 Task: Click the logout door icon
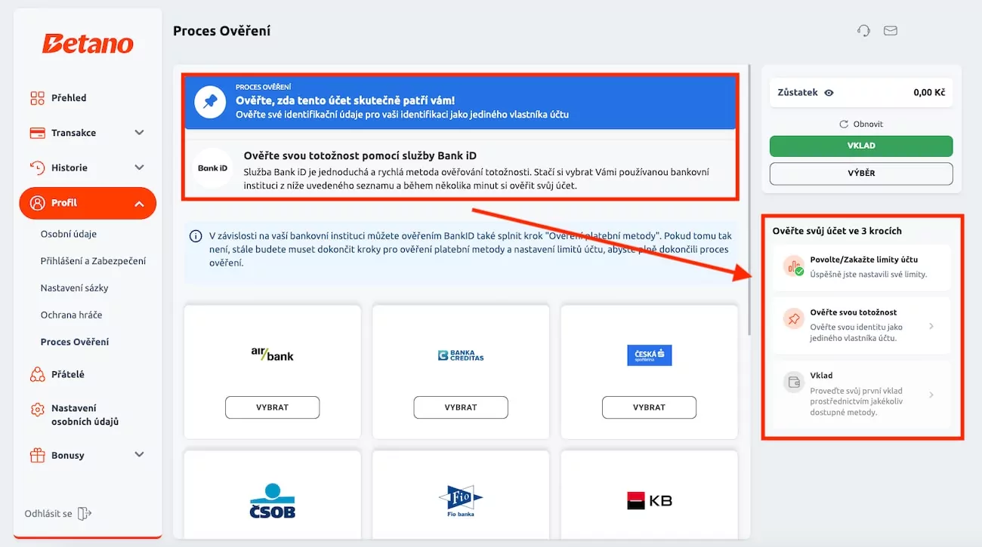[x=85, y=514]
